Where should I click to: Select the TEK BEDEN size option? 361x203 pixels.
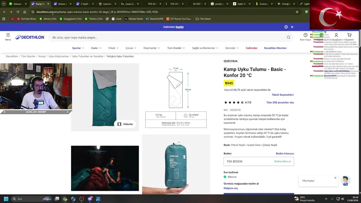click(259, 162)
